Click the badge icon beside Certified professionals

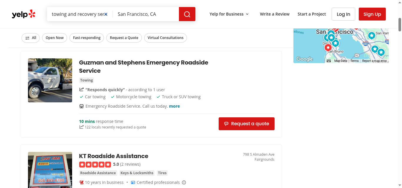click(133, 182)
